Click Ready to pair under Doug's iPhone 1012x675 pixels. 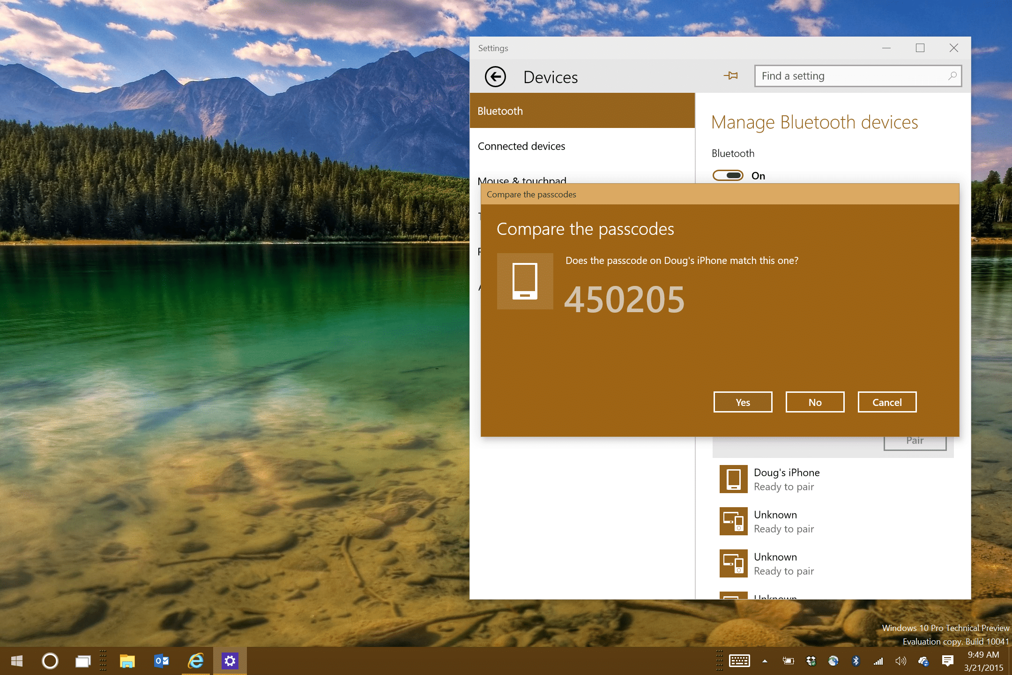[x=784, y=487]
